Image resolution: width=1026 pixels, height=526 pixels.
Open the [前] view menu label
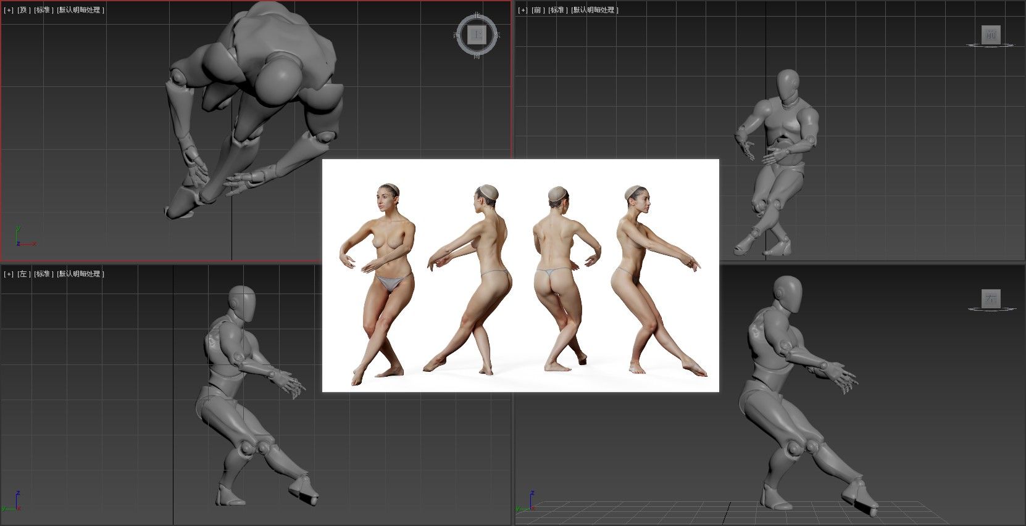coord(538,10)
